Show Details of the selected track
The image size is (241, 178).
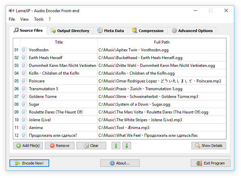pyautogui.click(x=209, y=146)
